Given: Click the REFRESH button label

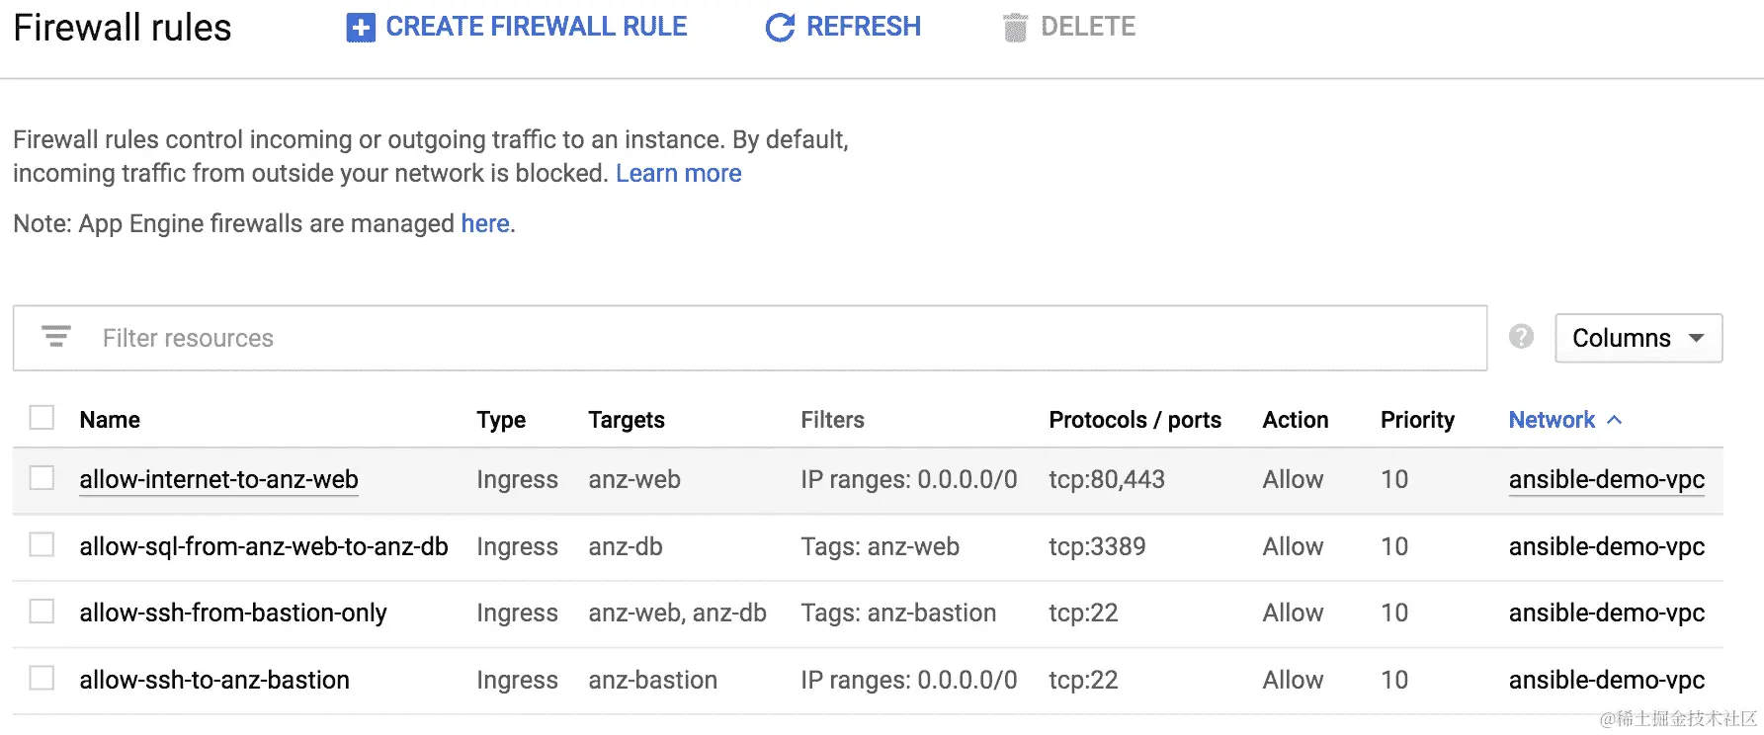Looking at the screenshot, I should 863,27.
